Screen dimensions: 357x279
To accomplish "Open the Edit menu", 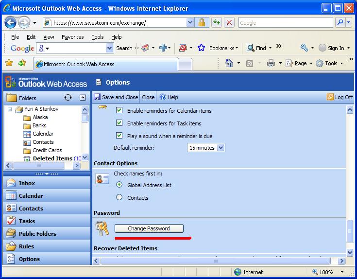I will [31, 37].
